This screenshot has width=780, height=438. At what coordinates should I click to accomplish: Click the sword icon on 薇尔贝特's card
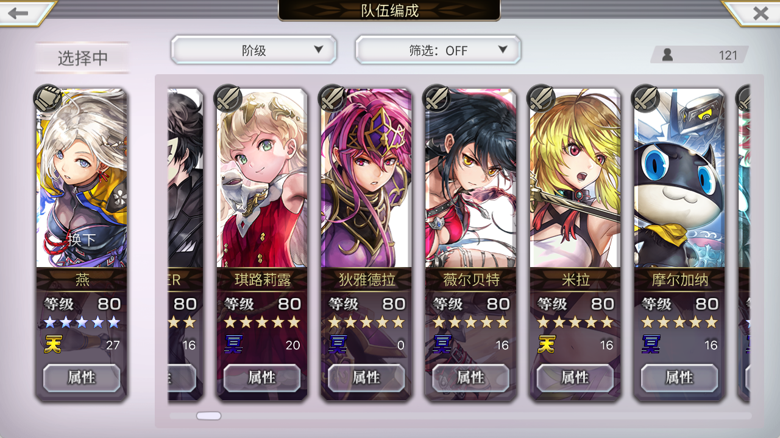(x=436, y=98)
